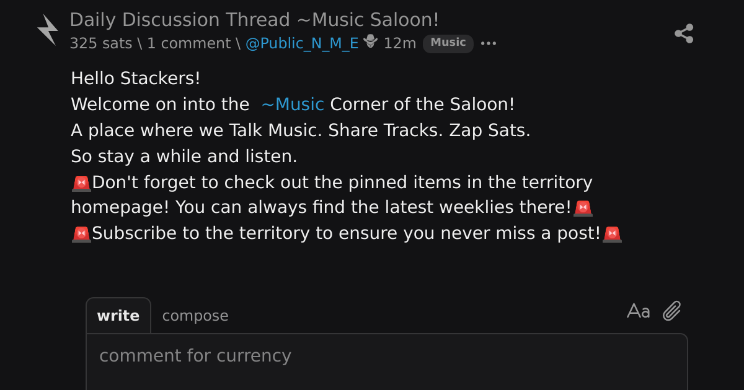Select the Music territory badge

[x=448, y=43]
